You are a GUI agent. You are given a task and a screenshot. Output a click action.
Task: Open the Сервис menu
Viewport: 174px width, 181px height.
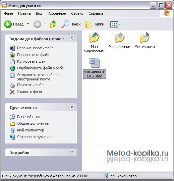click(x=77, y=13)
